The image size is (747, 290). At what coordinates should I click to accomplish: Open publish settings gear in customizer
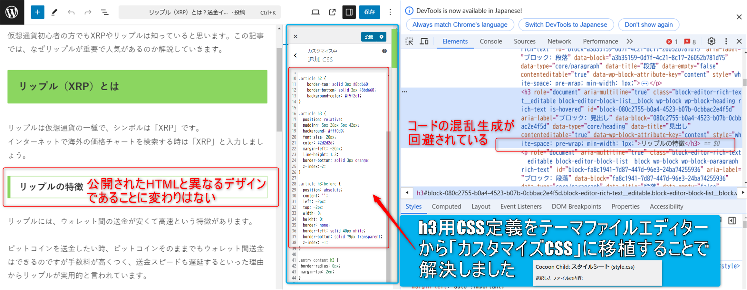(x=382, y=37)
